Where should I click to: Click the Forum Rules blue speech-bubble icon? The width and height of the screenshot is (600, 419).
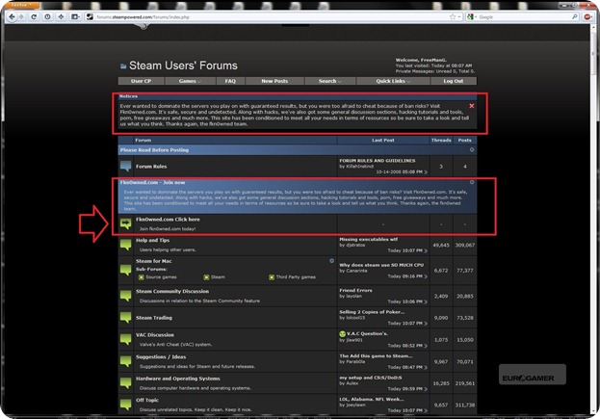click(x=125, y=166)
